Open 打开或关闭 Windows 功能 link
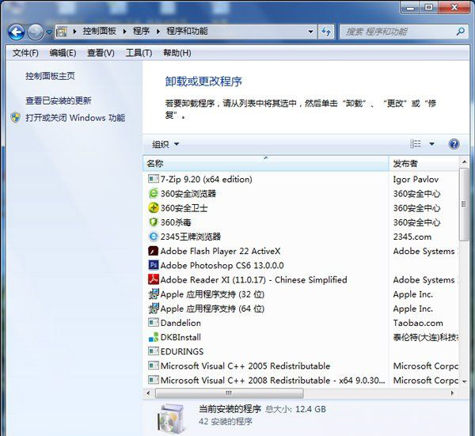This screenshot has height=436, width=475. click(74, 118)
